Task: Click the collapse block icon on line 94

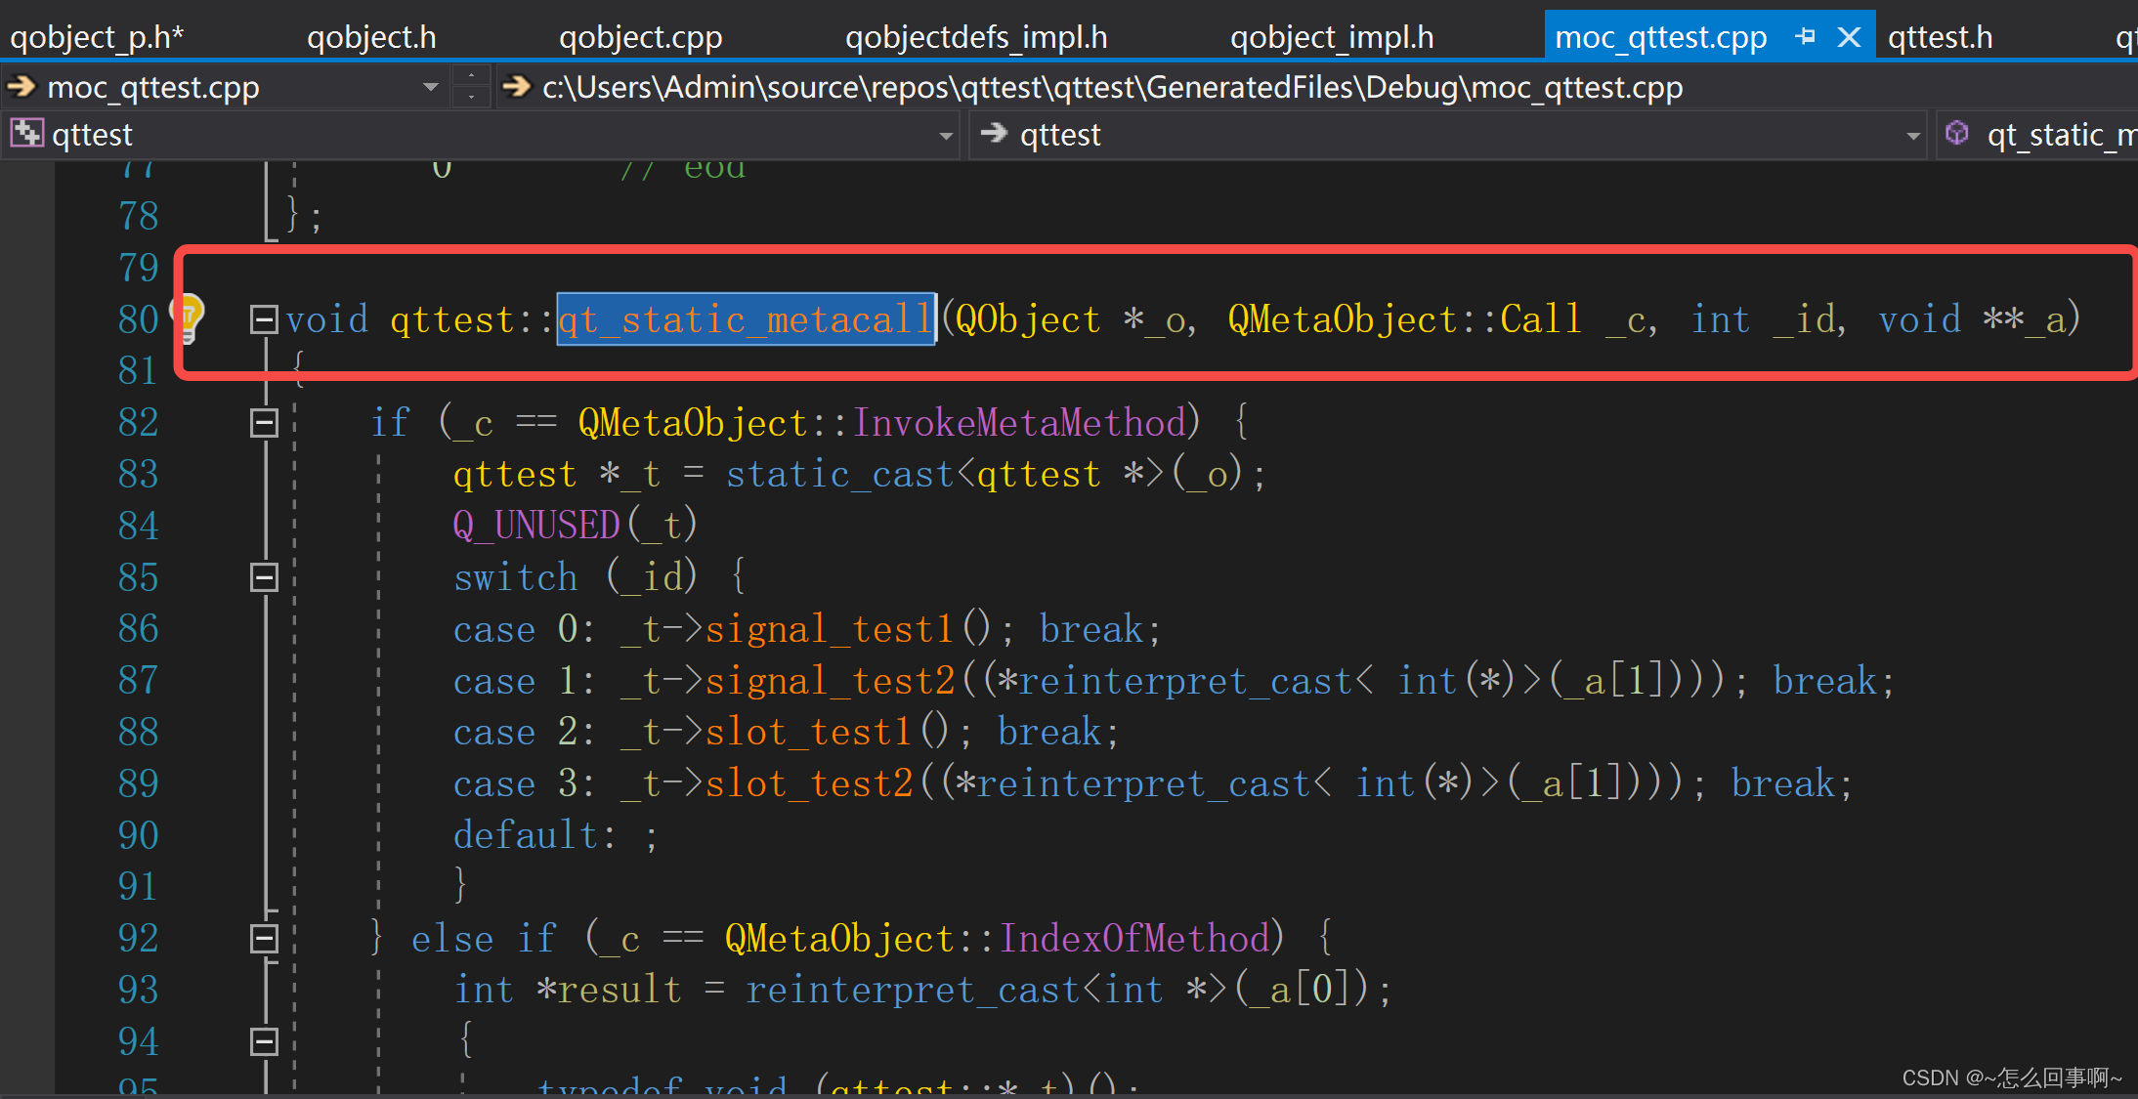Action: (x=259, y=1044)
